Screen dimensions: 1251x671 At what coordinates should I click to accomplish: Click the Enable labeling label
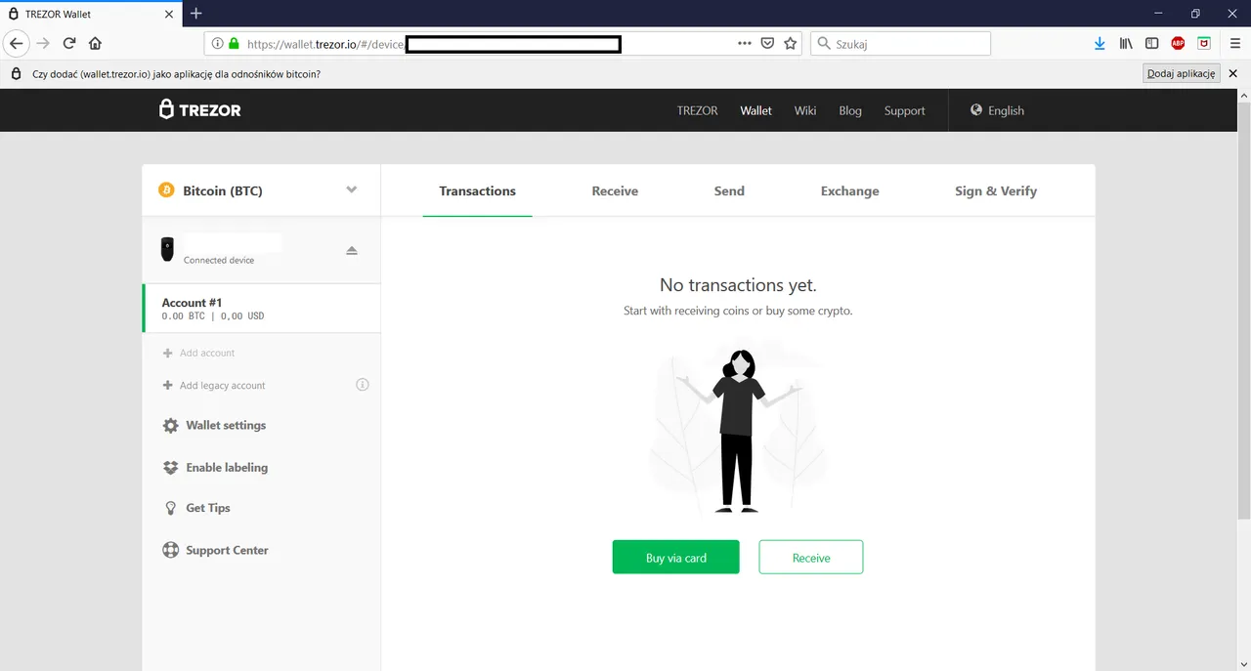pos(227,468)
